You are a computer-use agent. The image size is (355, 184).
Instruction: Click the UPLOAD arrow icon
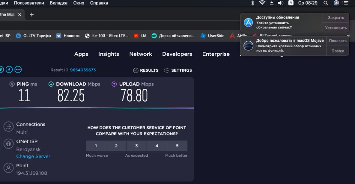pyautogui.click(x=114, y=84)
